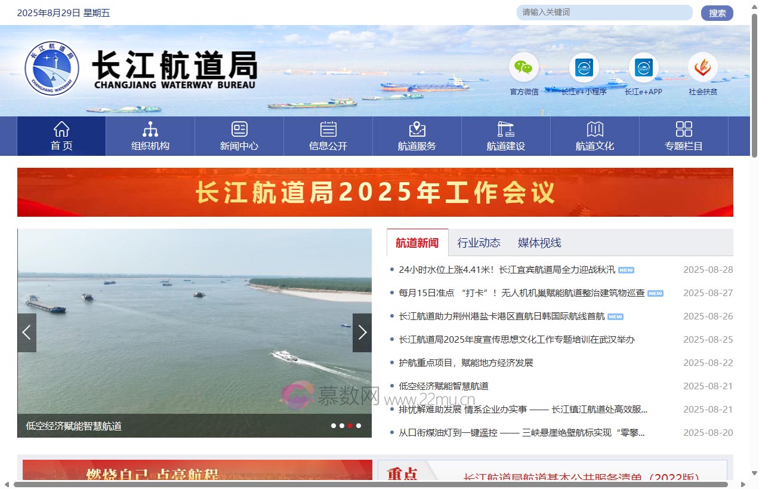The width and height of the screenshot is (759, 489).
Task: Open the 长江e+APP icon
Action: 643,67
